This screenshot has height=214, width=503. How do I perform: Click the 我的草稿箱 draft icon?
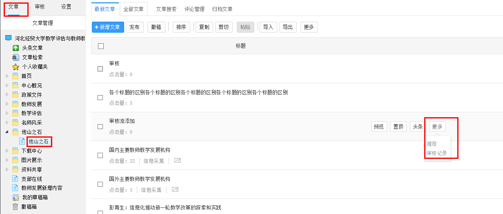[x=16, y=198]
